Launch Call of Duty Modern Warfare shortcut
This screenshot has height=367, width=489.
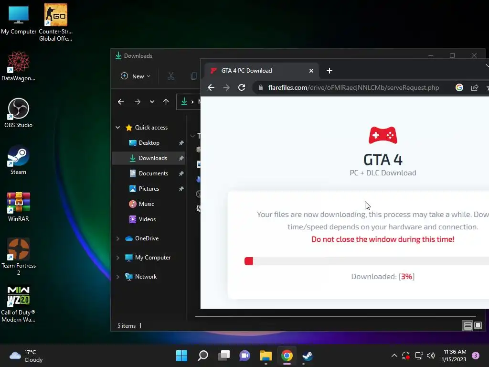tap(19, 304)
